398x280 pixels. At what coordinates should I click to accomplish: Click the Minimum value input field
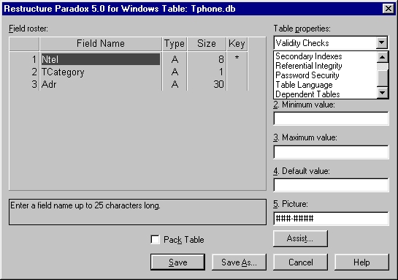(x=331, y=118)
